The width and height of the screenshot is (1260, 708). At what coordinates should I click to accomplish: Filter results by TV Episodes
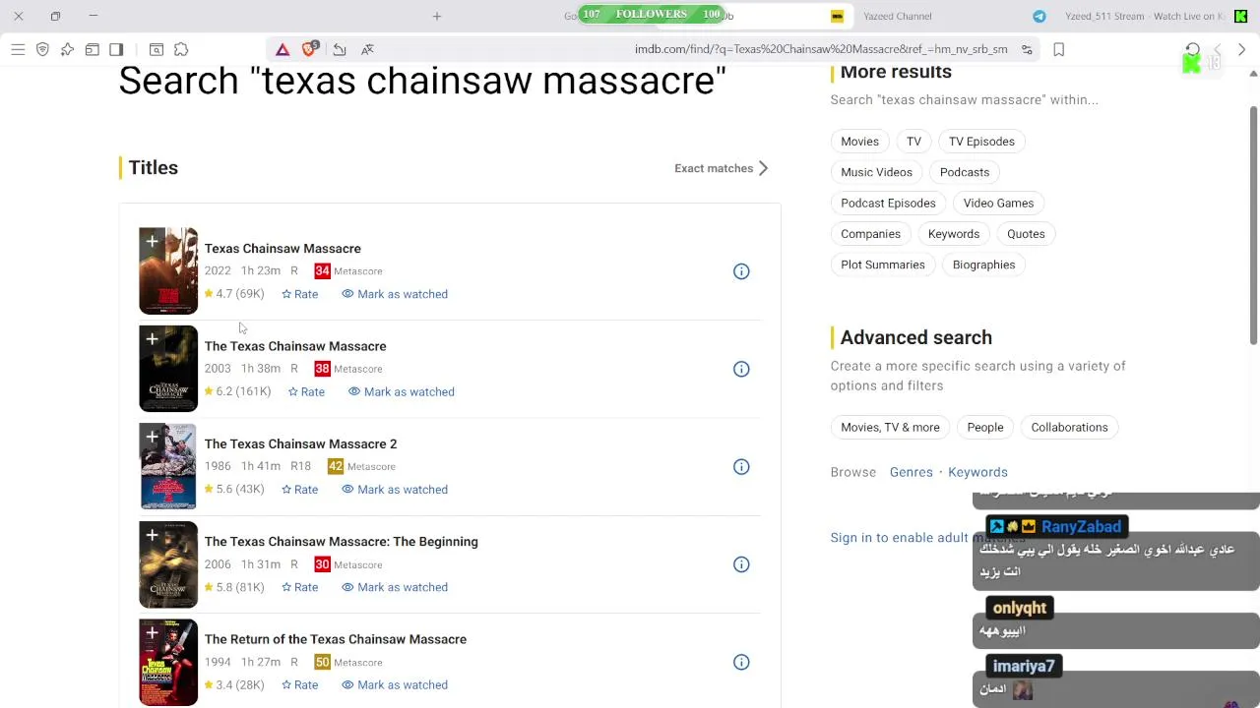(x=981, y=142)
